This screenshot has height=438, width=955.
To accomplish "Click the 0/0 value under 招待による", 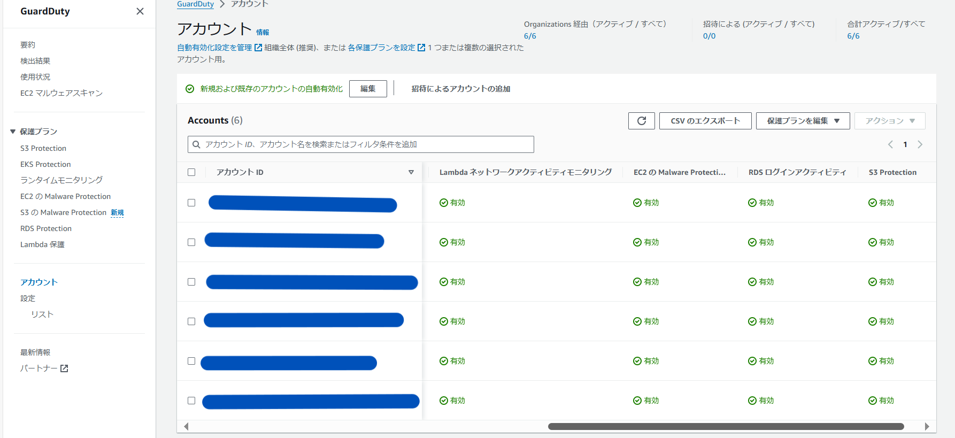I will 709,36.
